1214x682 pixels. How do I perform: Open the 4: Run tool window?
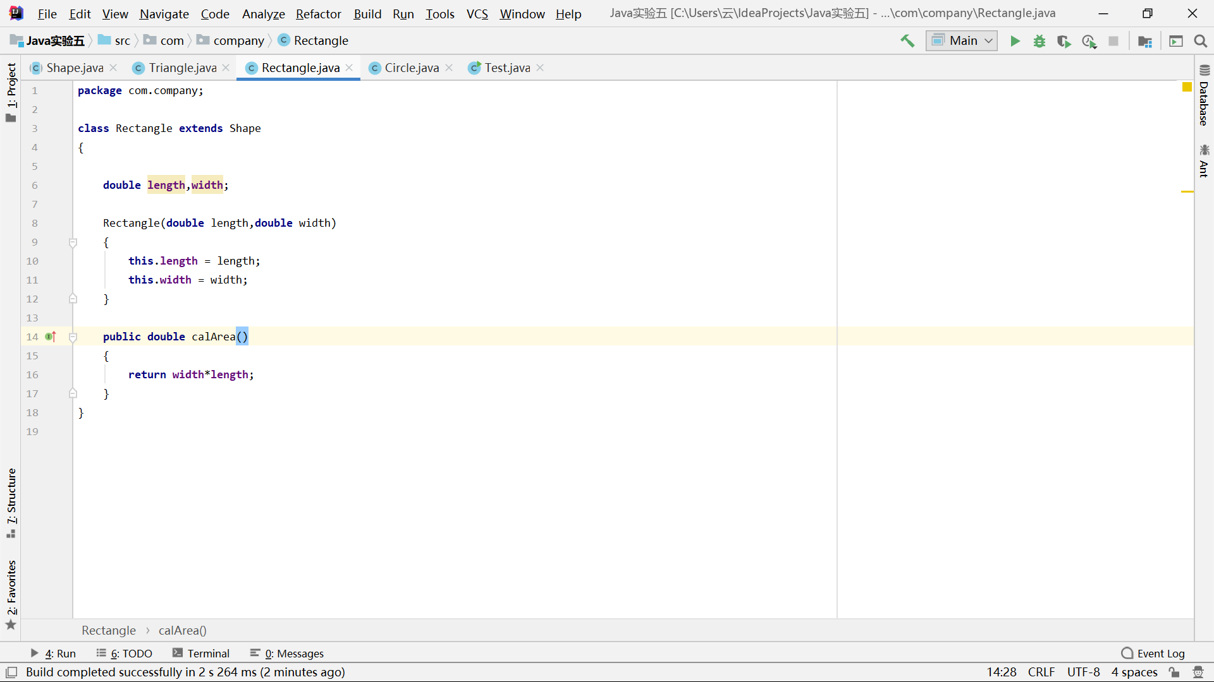[53, 654]
